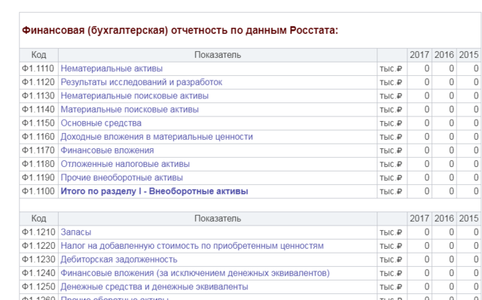
Task: Select code cell Ф1.1230
Action: (38, 259)
